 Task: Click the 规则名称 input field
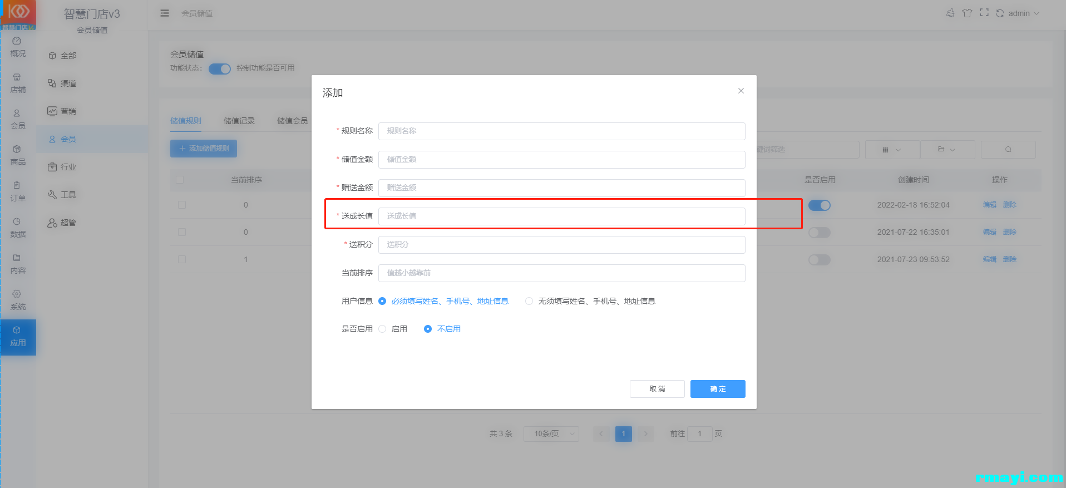pyautogui.click(x=561, y=131)
